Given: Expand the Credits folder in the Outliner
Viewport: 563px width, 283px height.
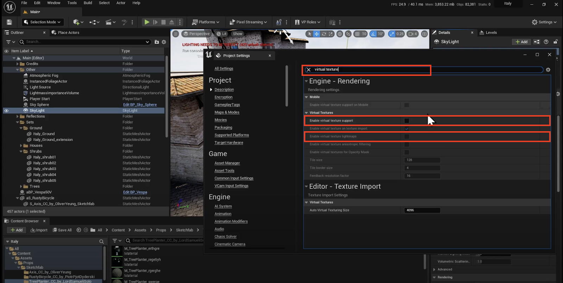Looking at the screenshot, I should tap(18, 64).
